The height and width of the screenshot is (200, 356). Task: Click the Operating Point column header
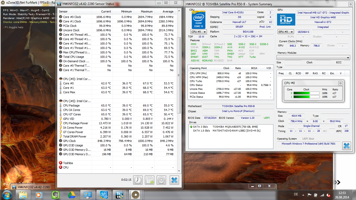point(201,68)
